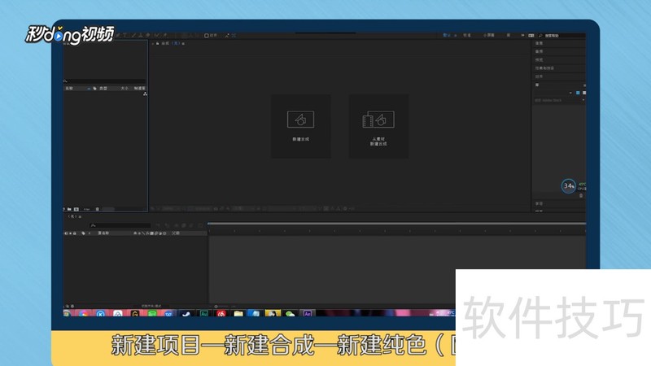Open the project flowchart icon

pyautogui.click(x=145, y=94)
